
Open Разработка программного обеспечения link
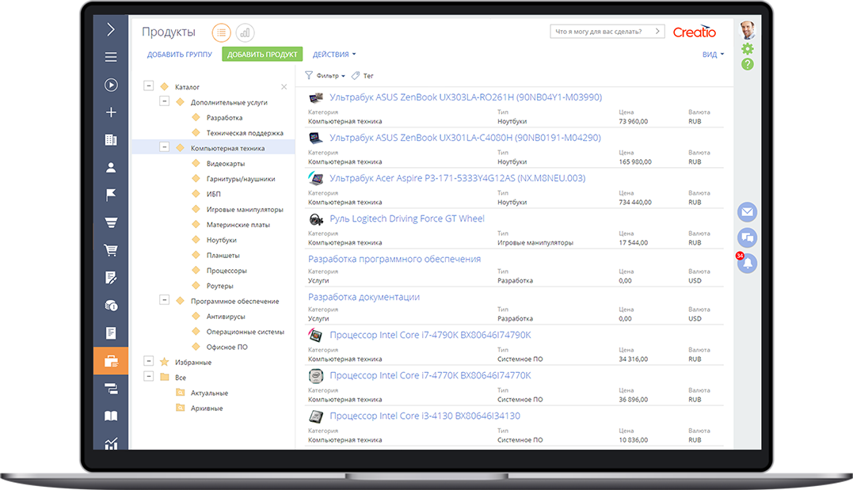[x=394, y=259]
